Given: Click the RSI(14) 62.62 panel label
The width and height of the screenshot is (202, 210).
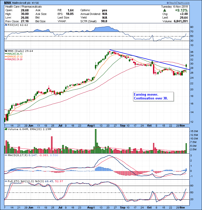Looking at the screenshot, I should (x=18, y=25).
